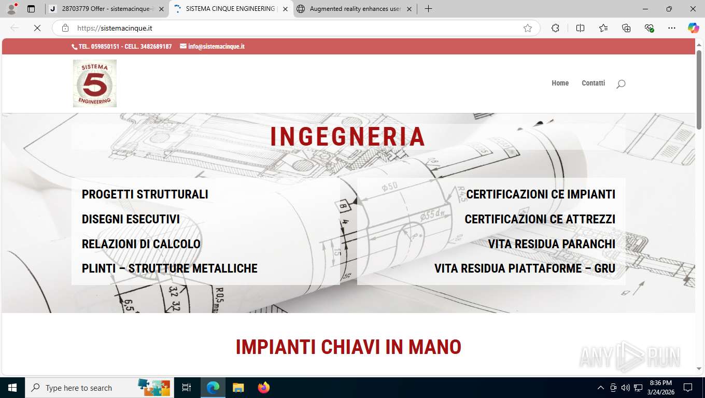The height and width of the screenshot is (398, 705).
Task: Click INGEGNERIA heading
Action: point(348,137)
